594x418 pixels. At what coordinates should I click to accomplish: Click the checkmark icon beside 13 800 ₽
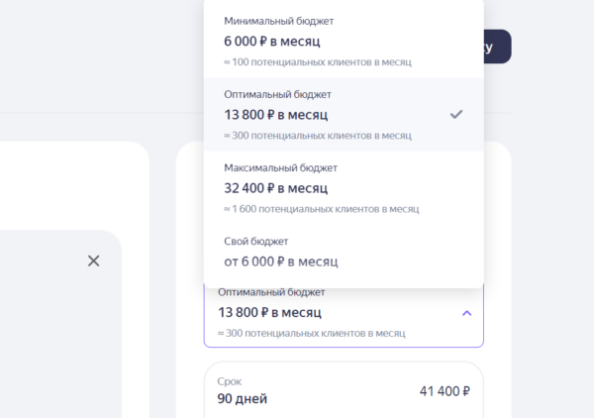coord(456,114)
